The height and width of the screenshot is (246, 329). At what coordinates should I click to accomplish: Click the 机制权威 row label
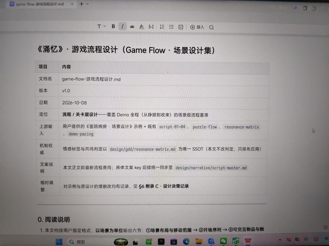tap(46, 149)
